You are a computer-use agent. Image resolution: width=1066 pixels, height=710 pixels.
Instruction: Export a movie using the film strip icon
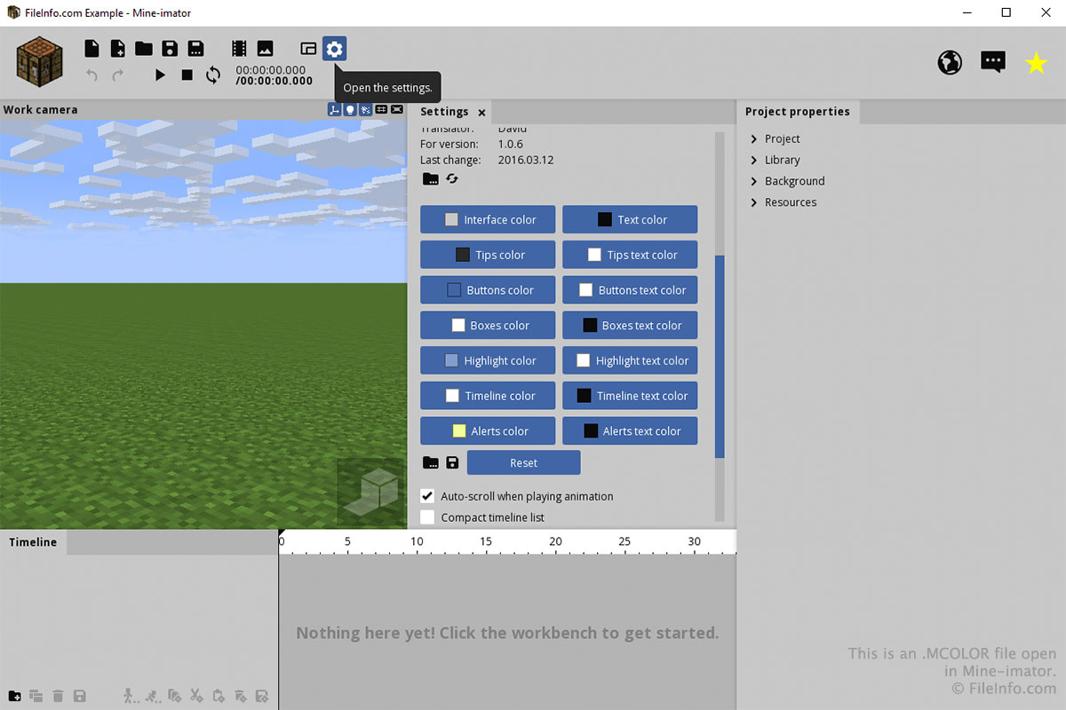click(239, 49)
